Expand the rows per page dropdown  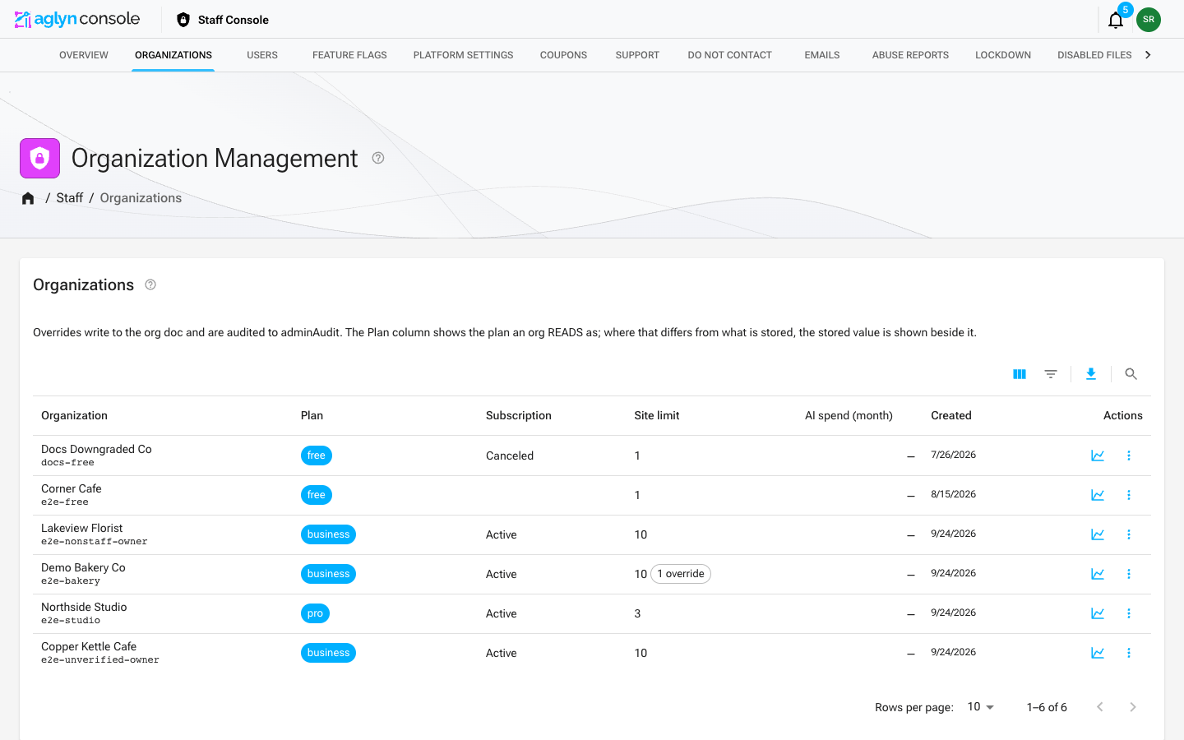click(981, 707)
